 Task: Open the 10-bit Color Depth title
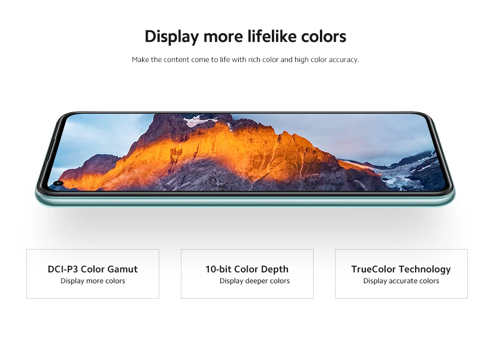tap(247, 269)
